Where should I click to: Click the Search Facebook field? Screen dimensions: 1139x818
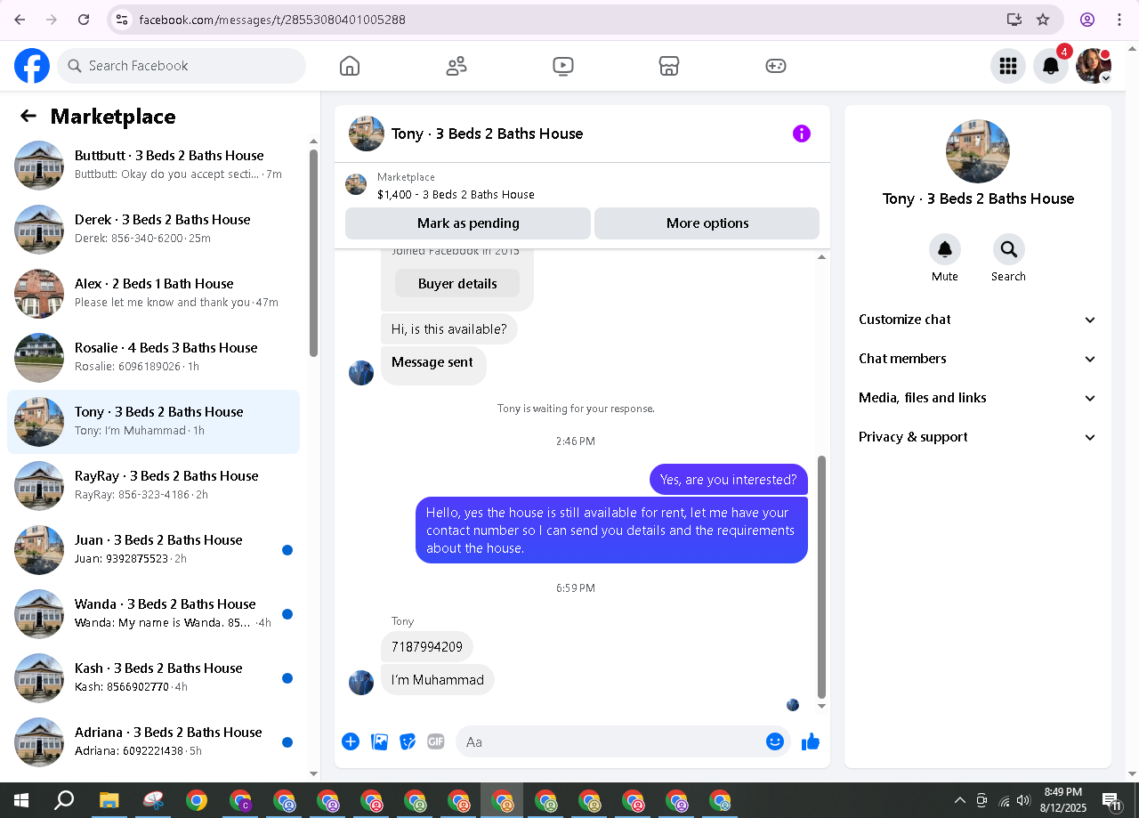click(x=182, y=66)
